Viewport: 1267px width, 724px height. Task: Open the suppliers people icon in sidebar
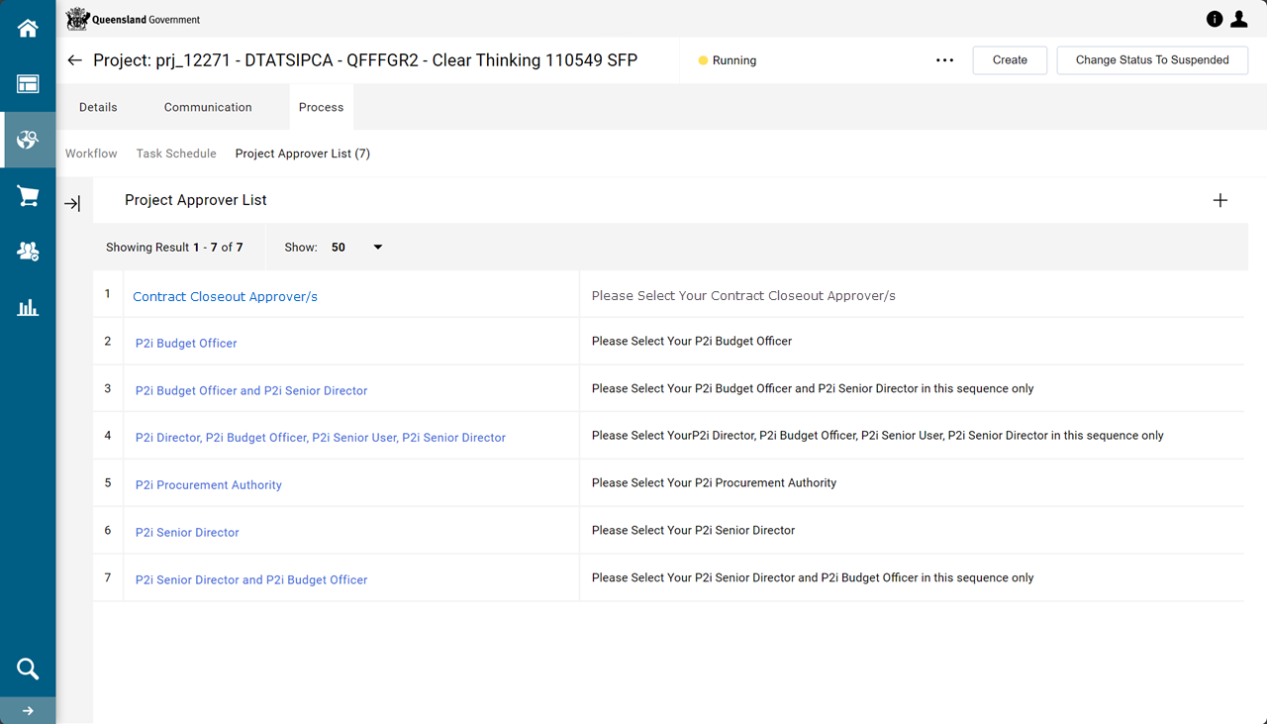pyautogui.click(x=28, y=252)
